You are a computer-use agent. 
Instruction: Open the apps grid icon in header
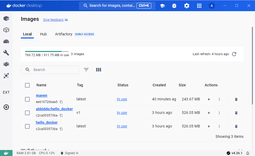[x=199, y=6]
